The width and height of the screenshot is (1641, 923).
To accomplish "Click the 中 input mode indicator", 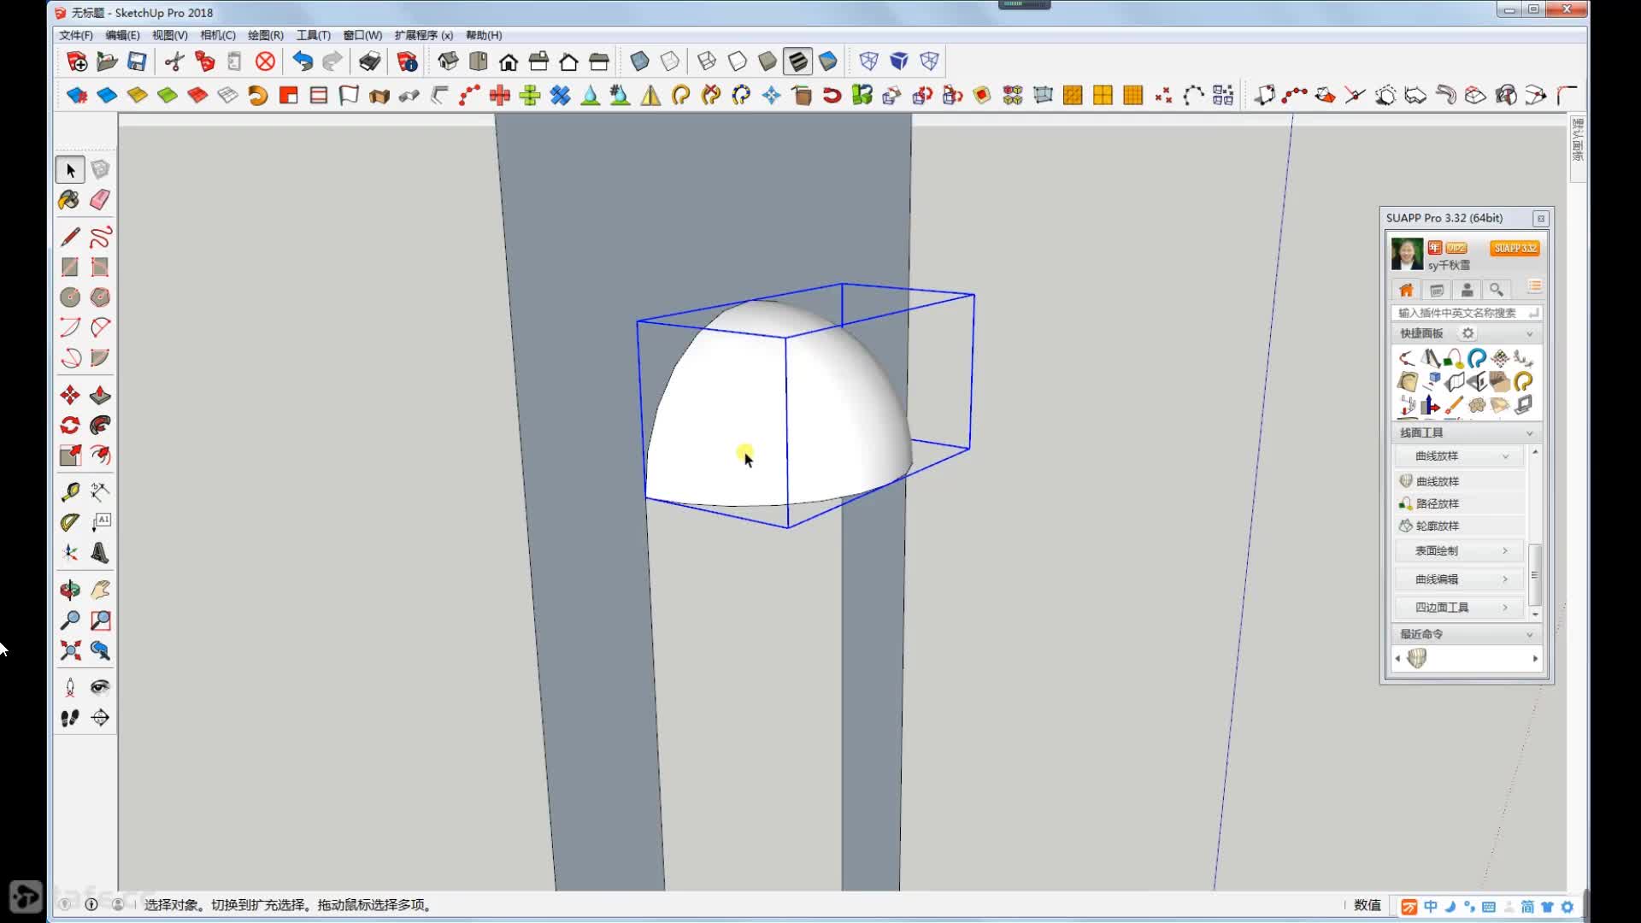I will pyautogui.click(x=1431, y=907).
